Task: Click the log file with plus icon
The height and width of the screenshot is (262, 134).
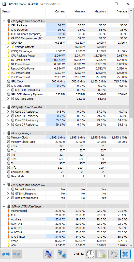Action: 102,254
